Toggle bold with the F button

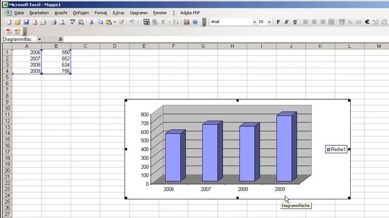[278, 22]
